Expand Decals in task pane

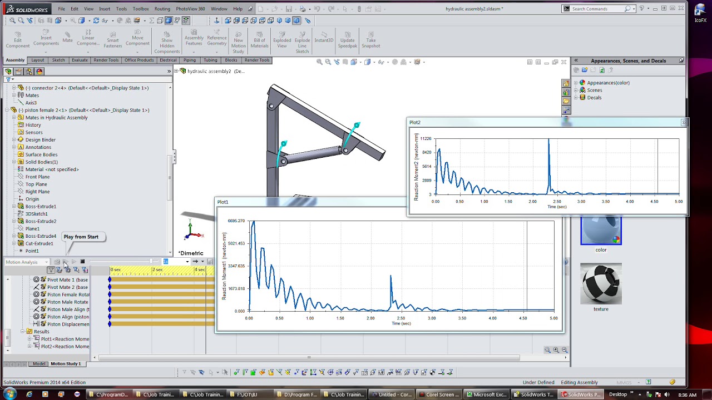point(576,97)
